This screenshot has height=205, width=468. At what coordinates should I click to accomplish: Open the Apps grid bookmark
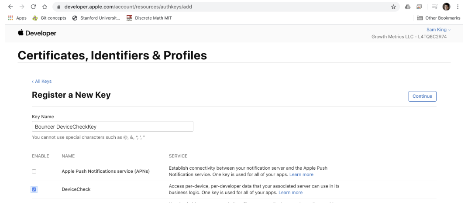(17, 18)
